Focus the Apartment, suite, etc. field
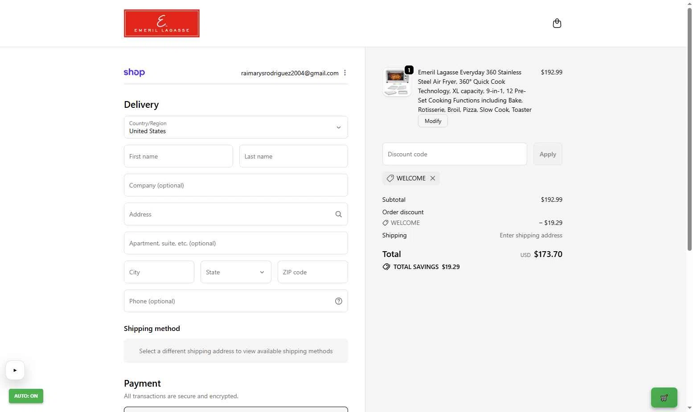Image resolution: width=693 pixels, height=412 pixels. [236, 243]
